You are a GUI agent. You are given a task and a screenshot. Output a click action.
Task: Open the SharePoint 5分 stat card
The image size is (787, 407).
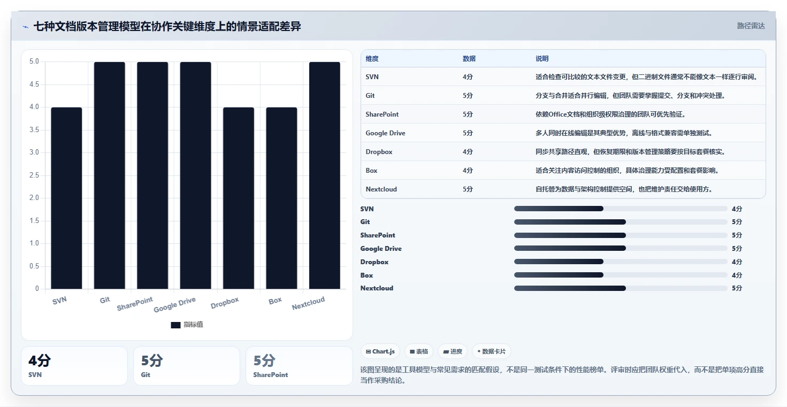pyautogui.click(x=299, y=366)
